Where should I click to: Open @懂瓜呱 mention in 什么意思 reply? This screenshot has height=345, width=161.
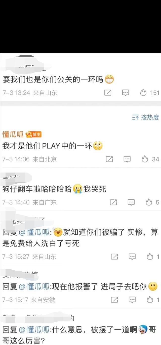(34, 330)
